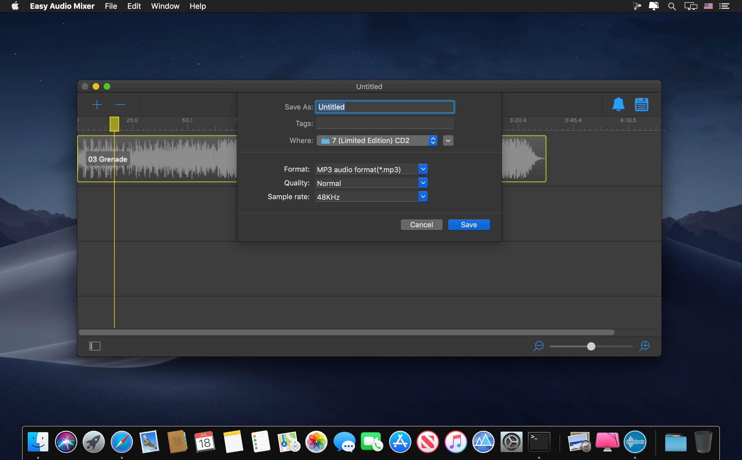Open the Format dropdown for MP3
Image resolution: width=742 pixels, height=460 pixels.
pos(423,169)
